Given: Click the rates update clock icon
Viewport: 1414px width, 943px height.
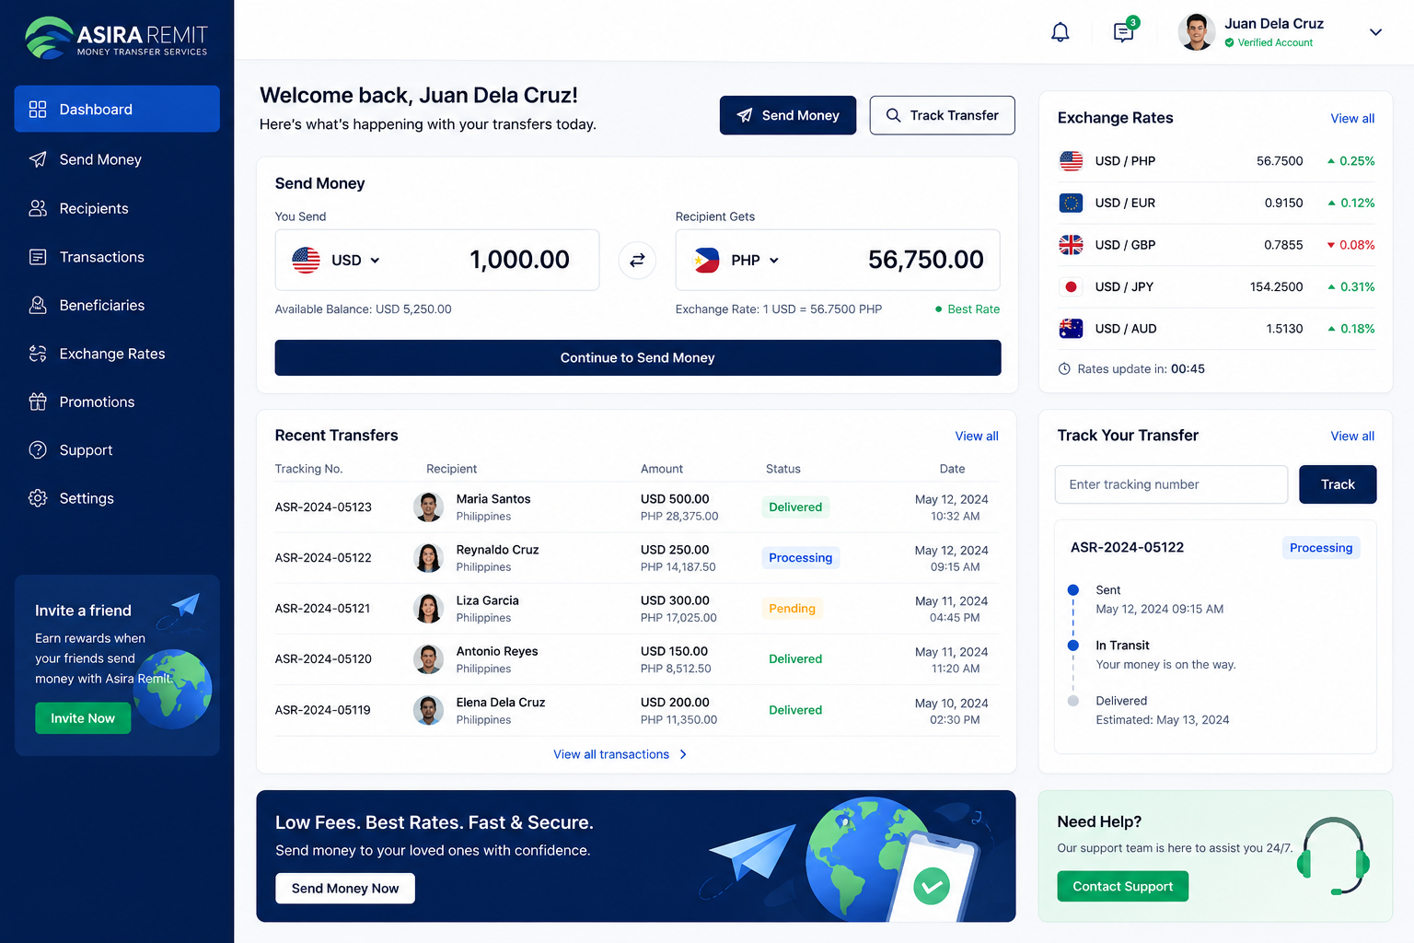Looking at the screenshot, I should (1064, 369).
